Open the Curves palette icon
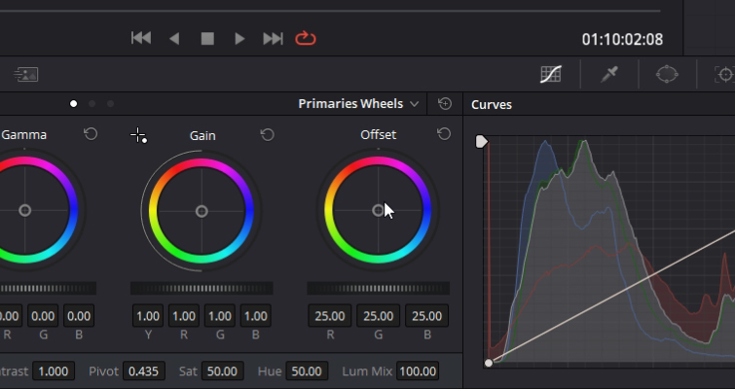Image resolution: width=735 pixels, height=389 pixels. coord(551,75)
